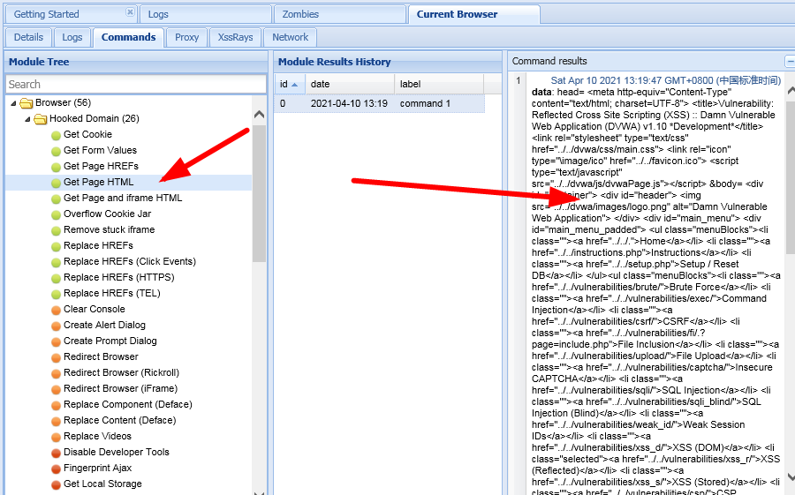Collapse the Command results panel
795x495 pixels.
790,61
